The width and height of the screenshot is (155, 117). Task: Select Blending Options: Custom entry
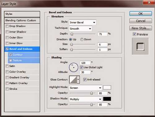pos(22,21)
